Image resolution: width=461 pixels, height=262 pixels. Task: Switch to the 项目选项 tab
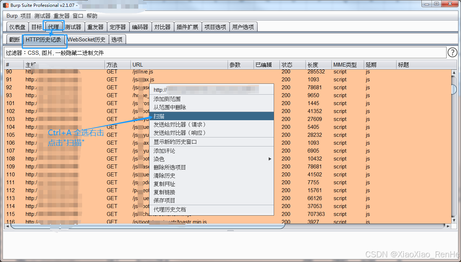click(x=215, y=27)
